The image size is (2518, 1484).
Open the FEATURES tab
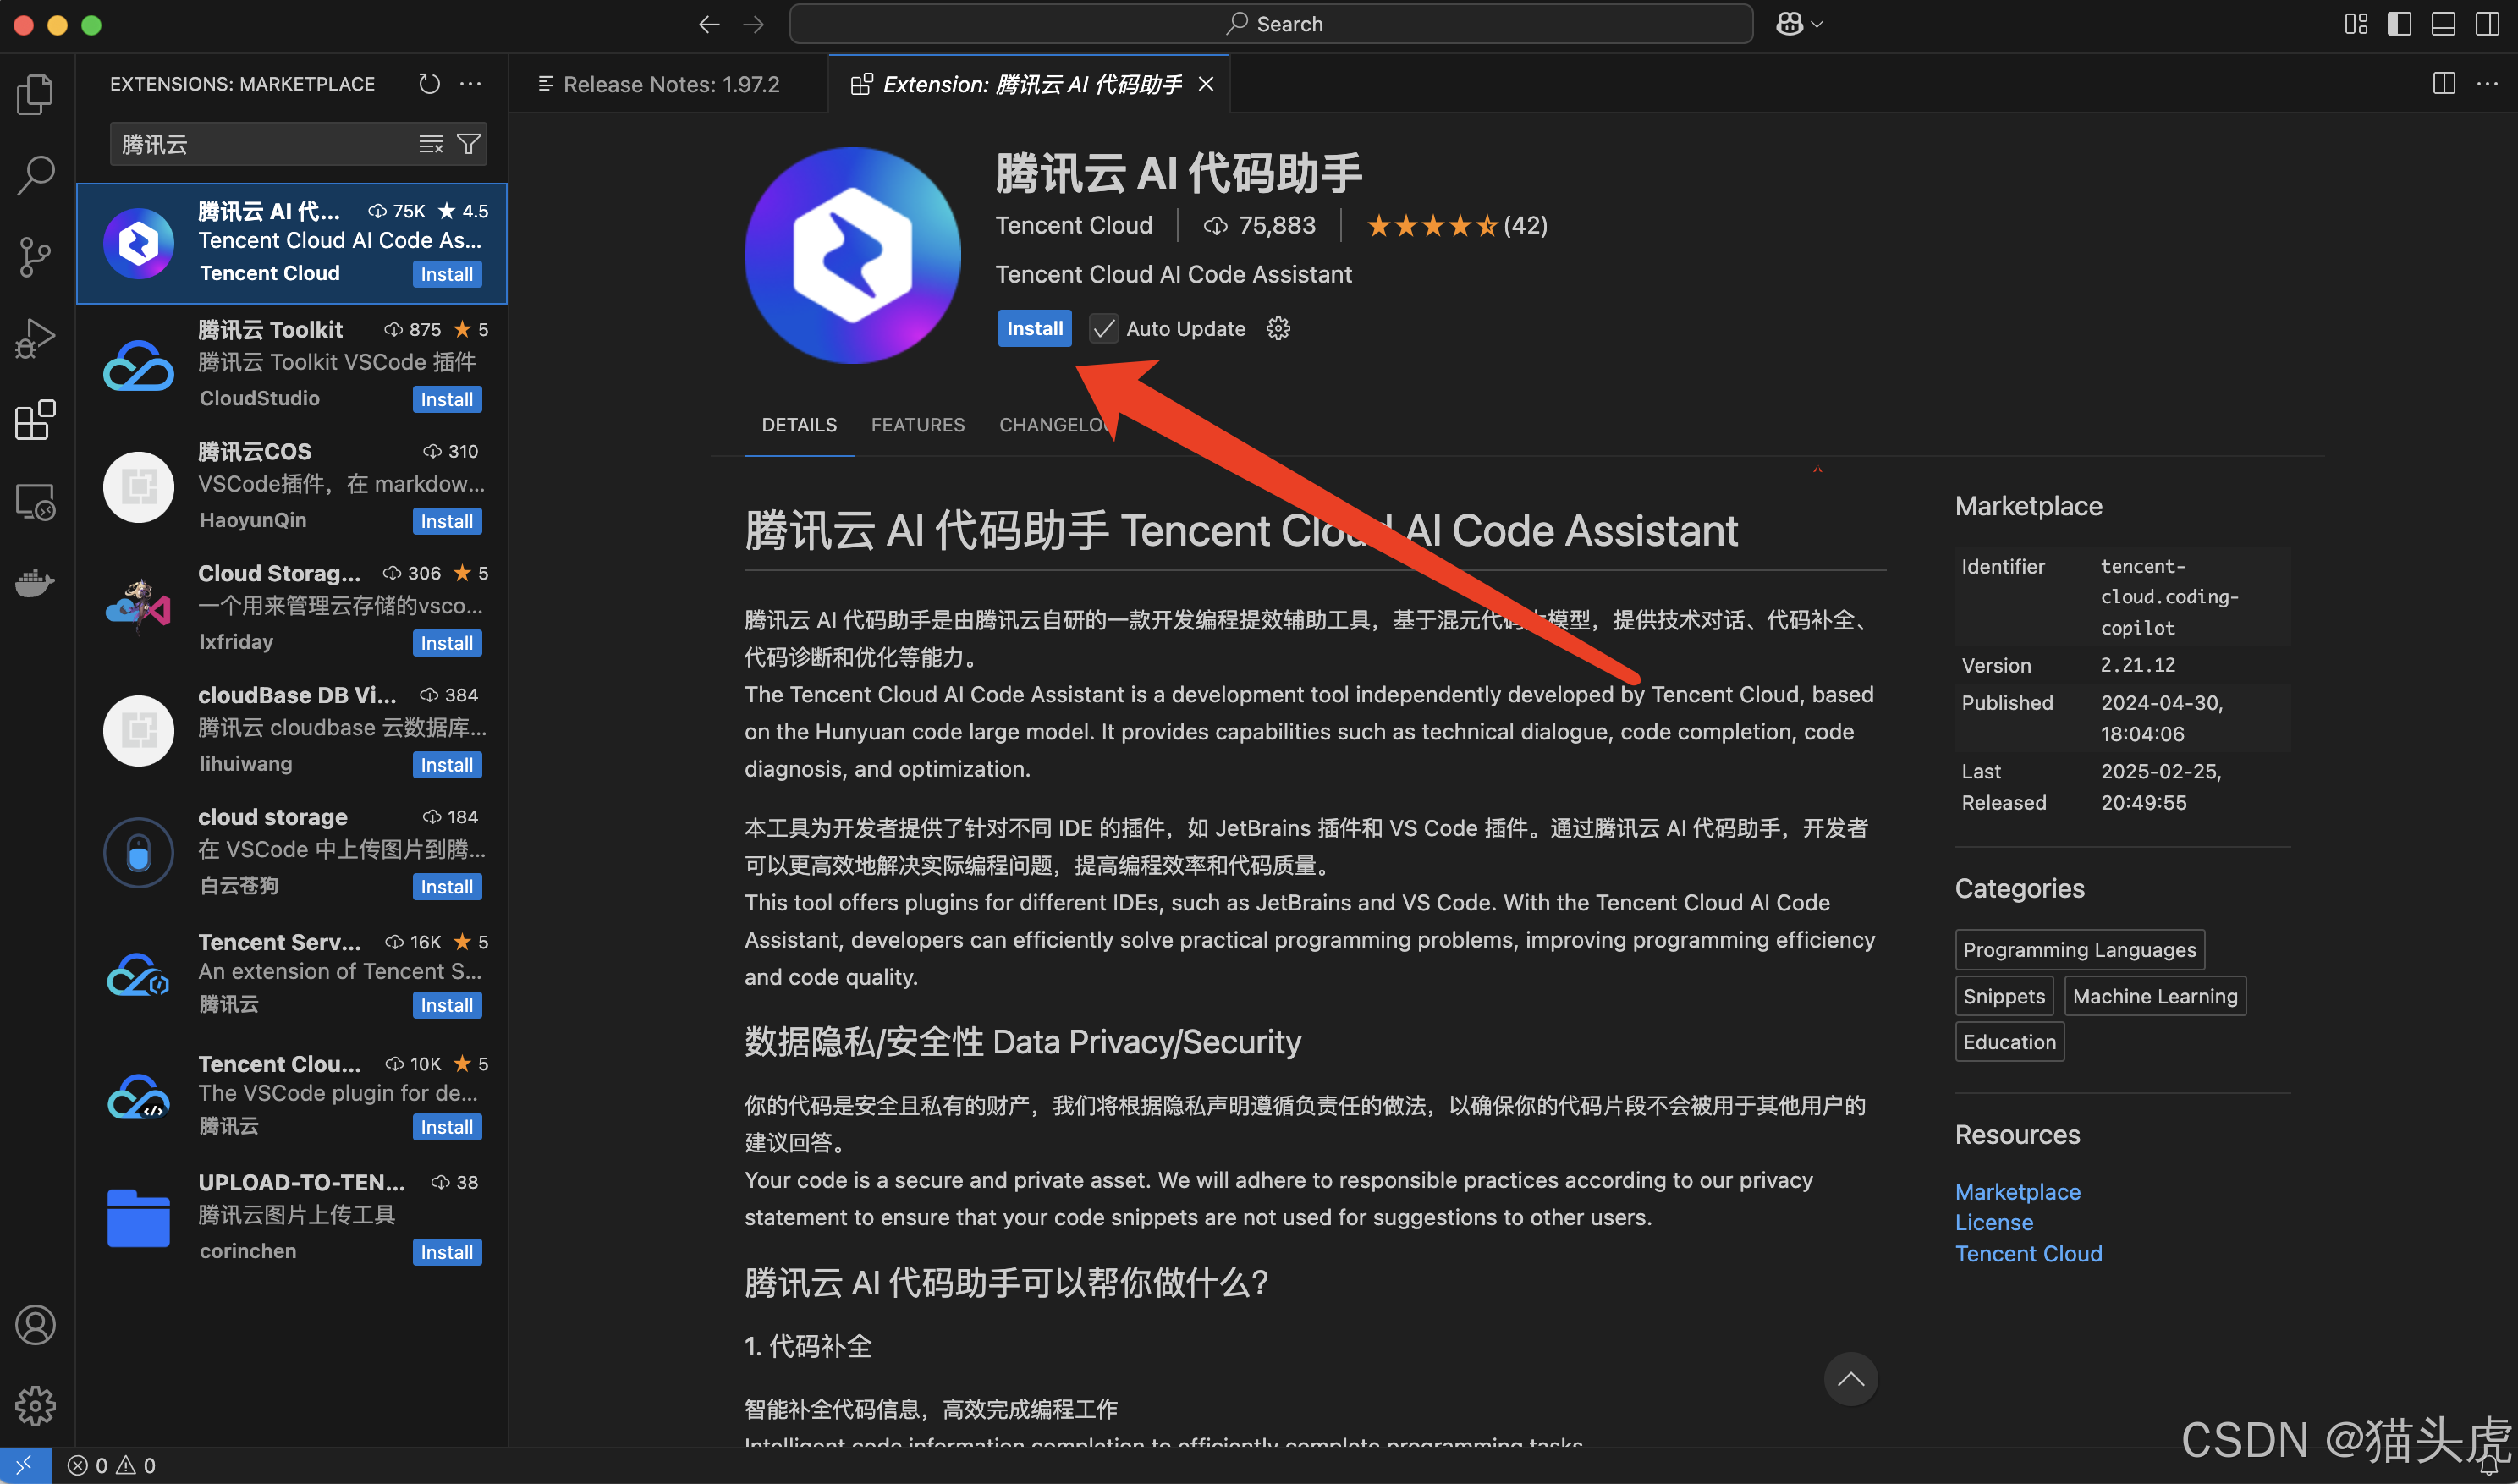click(916, 424)
